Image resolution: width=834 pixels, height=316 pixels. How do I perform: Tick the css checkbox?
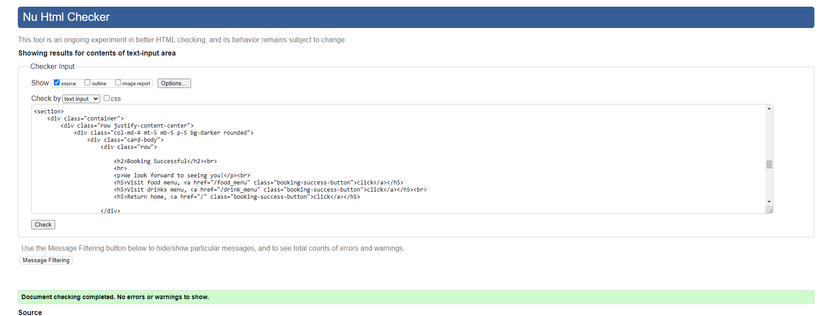(x=106, y=98)
